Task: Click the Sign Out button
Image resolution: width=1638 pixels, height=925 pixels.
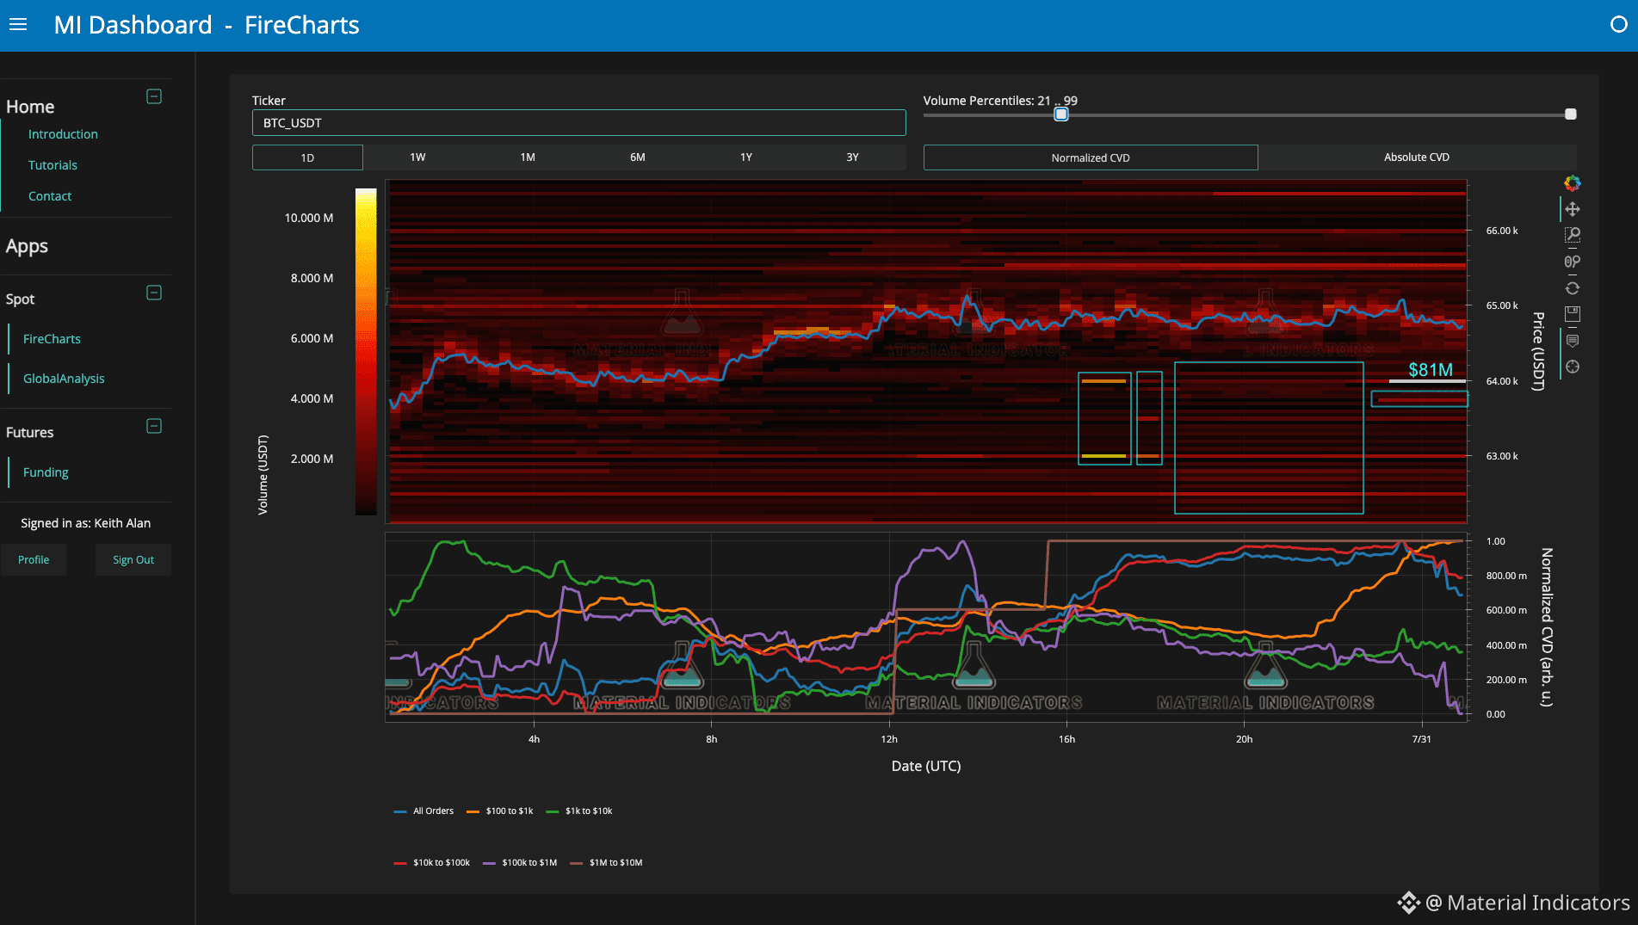Action: [133, 559]
